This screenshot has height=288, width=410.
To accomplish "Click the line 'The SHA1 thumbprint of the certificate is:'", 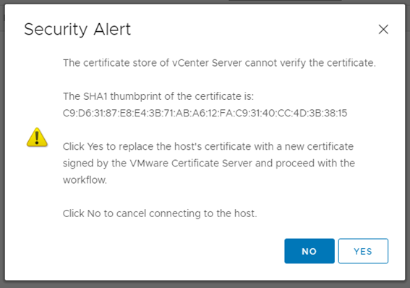I will coord(158,96).
